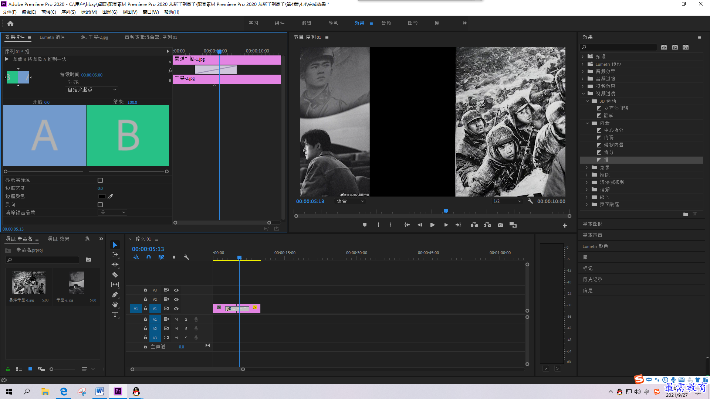Add marker in Program monitor
Screen dimensions: 710x399
point(365,225)
